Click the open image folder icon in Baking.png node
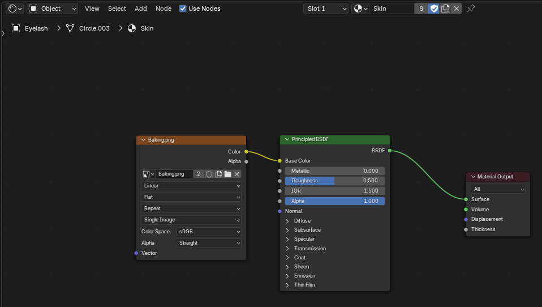The width and height of the screenshot is (542, 307). pos(227,174)
